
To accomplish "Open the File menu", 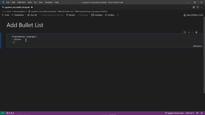I will click(x=8, y=2).
